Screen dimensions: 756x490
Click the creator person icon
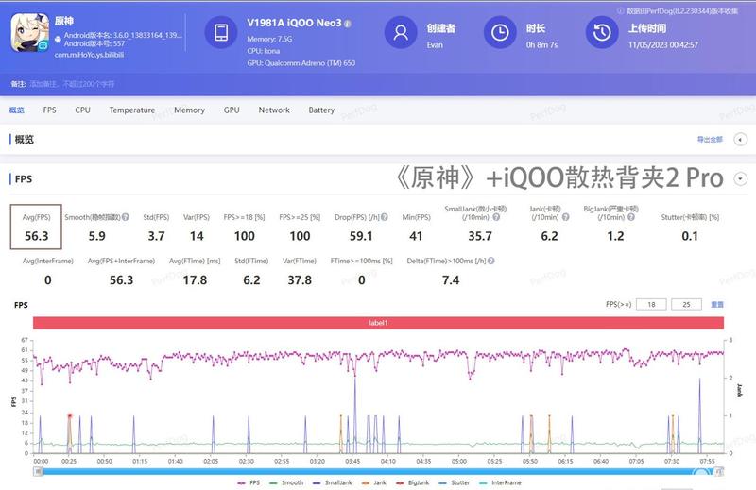[x=401, y=32]
